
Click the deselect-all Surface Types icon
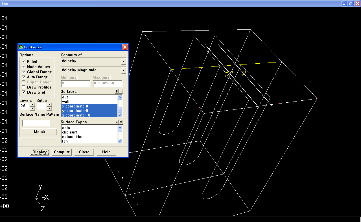121,122
